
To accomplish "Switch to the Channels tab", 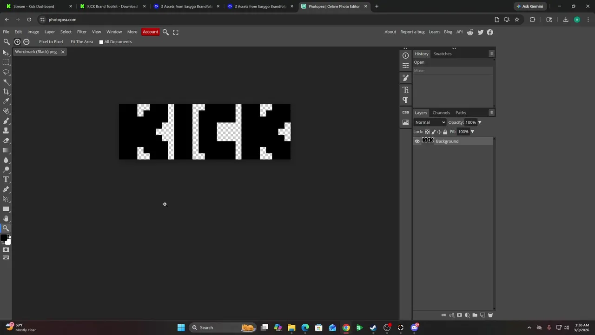I will pyautogui.click(x=441, y=113).
